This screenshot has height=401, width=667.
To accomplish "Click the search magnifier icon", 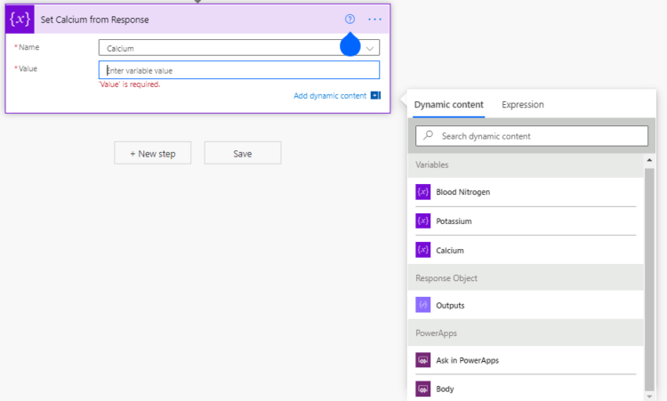I will pyautogui.click(x=428, y=136).
